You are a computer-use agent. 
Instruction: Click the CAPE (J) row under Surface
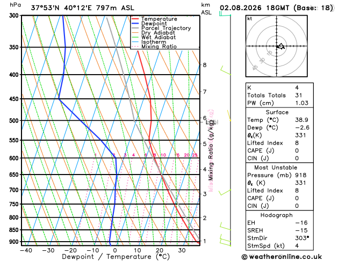(x=279, y=150)
